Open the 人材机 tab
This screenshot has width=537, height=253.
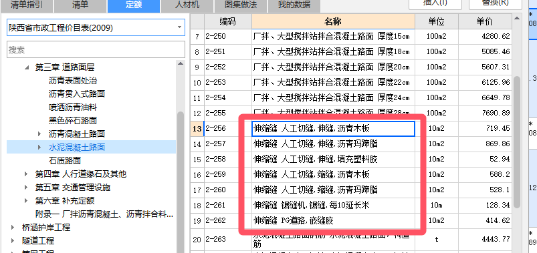point(187,5)
